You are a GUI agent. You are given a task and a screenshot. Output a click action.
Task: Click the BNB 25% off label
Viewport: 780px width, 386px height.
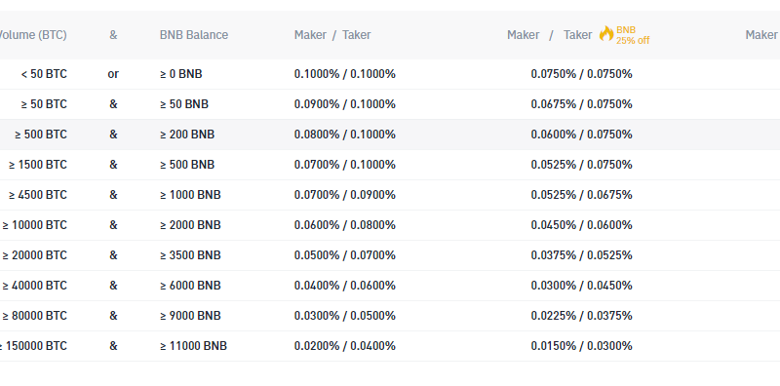(x=633, y=35)
